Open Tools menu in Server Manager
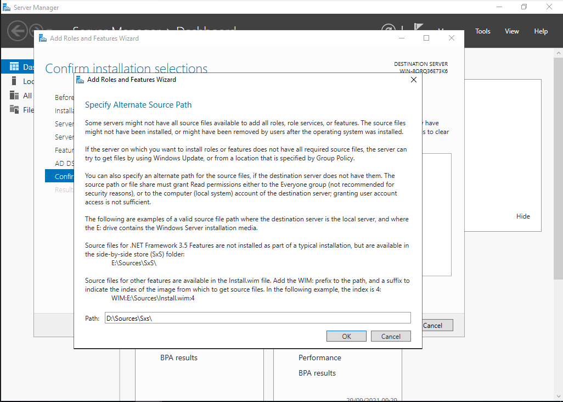Screen dimensions: 563x402 pos(482,31)
